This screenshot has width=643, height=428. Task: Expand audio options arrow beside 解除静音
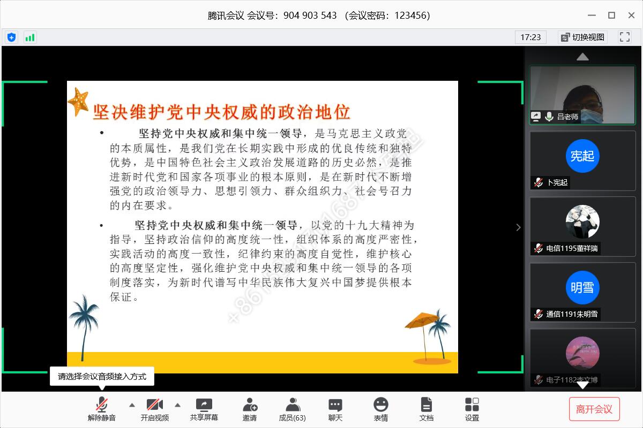click(132, 405)
